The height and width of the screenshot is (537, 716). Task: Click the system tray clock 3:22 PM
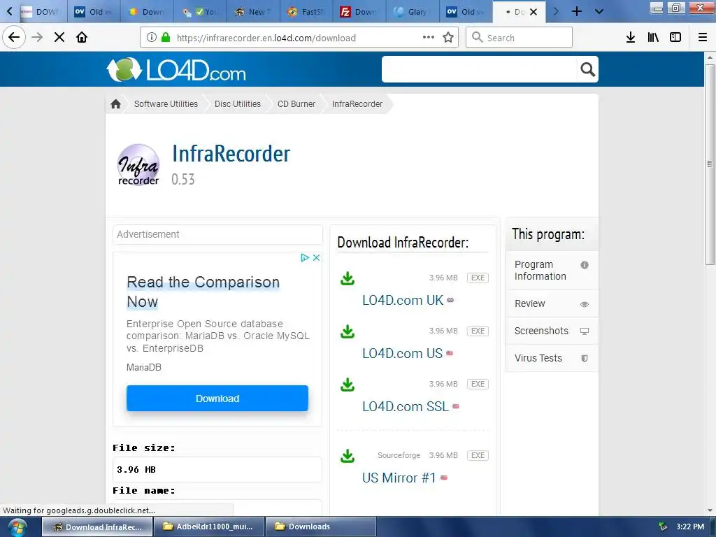(690, 527)
